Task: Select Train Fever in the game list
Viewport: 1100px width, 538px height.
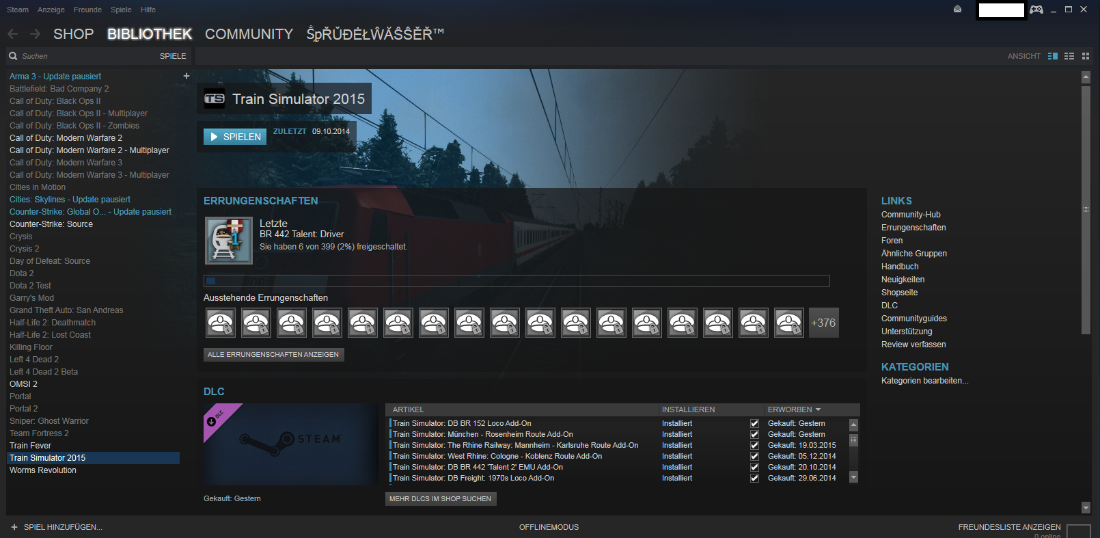Action: point(30,446)
